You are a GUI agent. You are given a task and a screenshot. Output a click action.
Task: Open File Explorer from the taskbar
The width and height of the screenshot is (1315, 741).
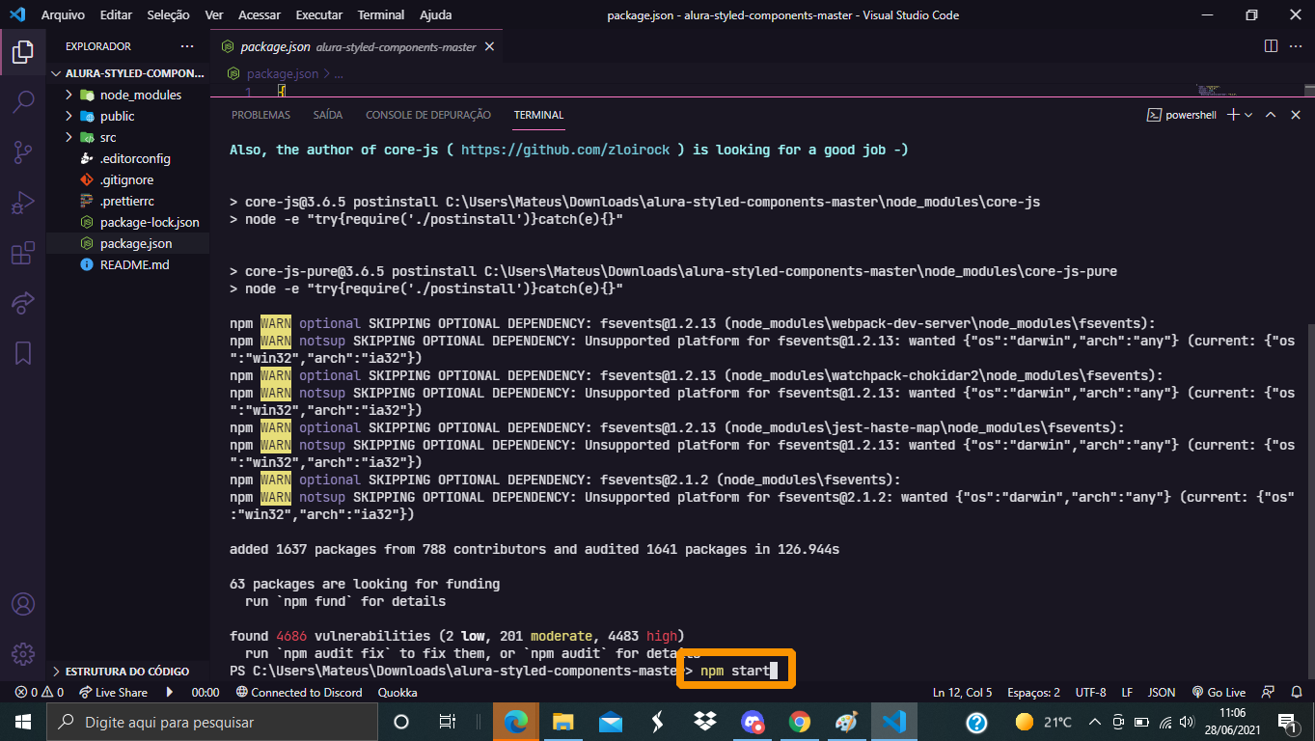[x=563, y=722]
